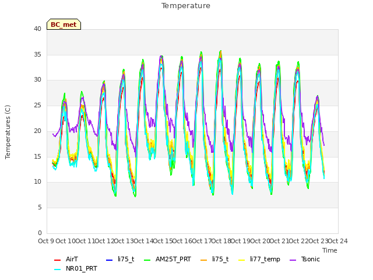Click the y-axis tick label 15

[x=37, y=156]
